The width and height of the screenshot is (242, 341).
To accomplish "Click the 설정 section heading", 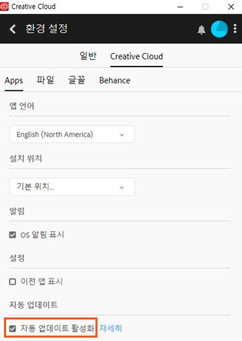I will click(x=17, y=258).
